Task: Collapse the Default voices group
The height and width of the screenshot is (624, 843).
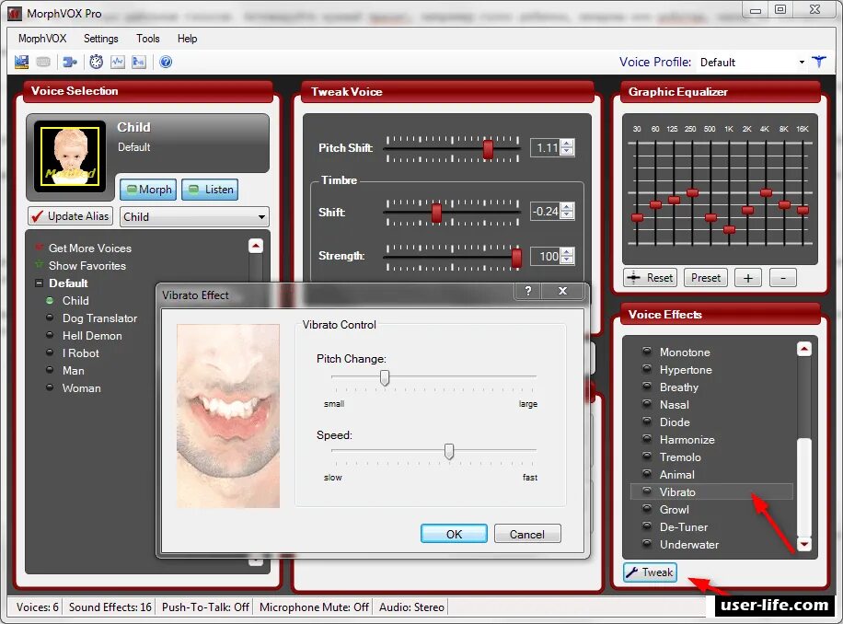Action: (x=39, y=283)
